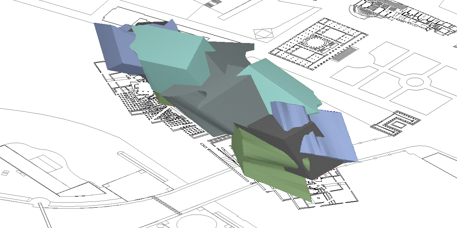Select the detailed floor plan in top-right corner

click(405, 16)
